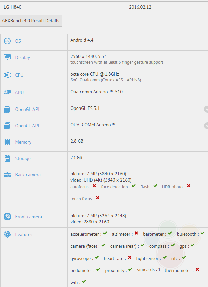Click the LG-H840 device name
This screenshot has height=287, width=208.
pos(13,7)
